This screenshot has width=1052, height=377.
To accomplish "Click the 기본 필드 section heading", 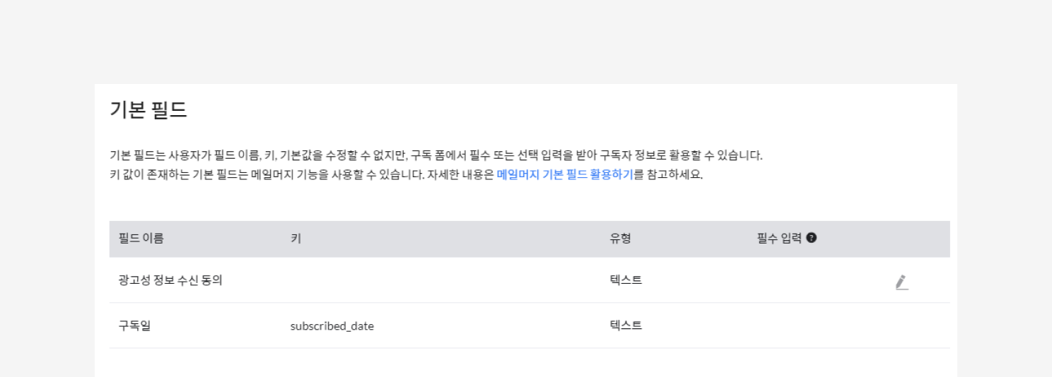I will point(148,110).
